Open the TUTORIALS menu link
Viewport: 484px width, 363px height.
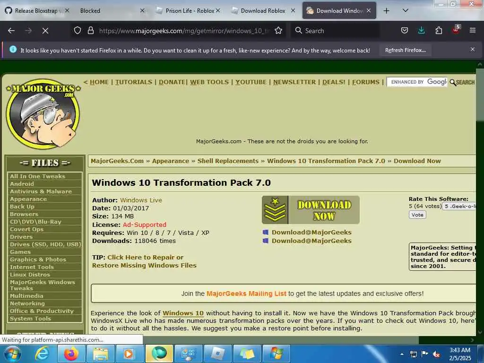click(x=134, y=82)
